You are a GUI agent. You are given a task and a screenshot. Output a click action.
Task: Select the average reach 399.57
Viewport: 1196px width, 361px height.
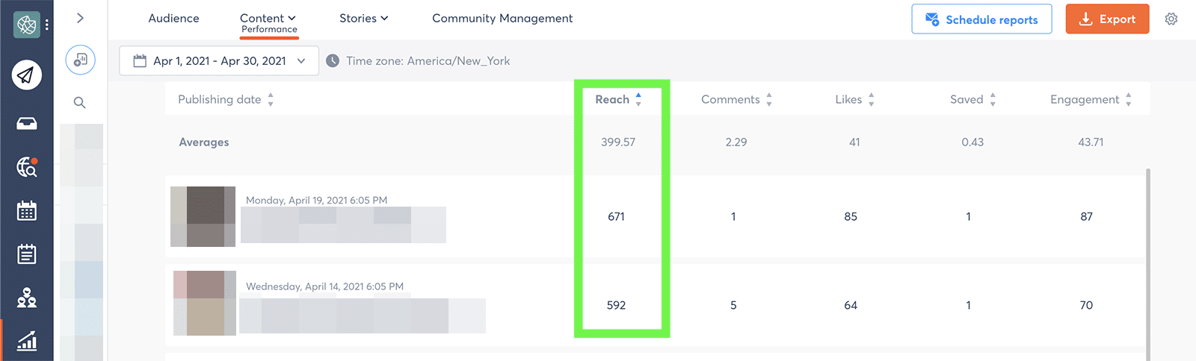coord(618,142)
